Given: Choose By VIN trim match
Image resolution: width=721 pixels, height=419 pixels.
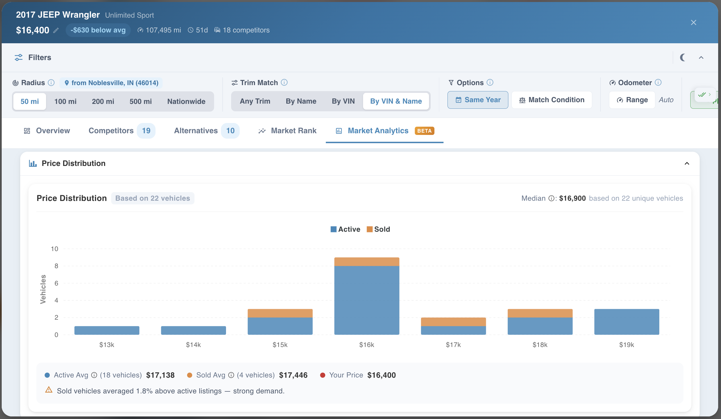Looking at the screenshot, I should tap(343, 101).
